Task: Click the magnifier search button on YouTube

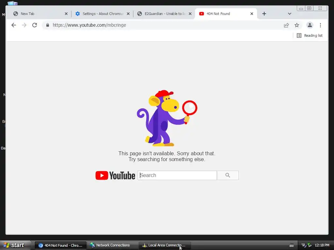Action: coord(228,175)
